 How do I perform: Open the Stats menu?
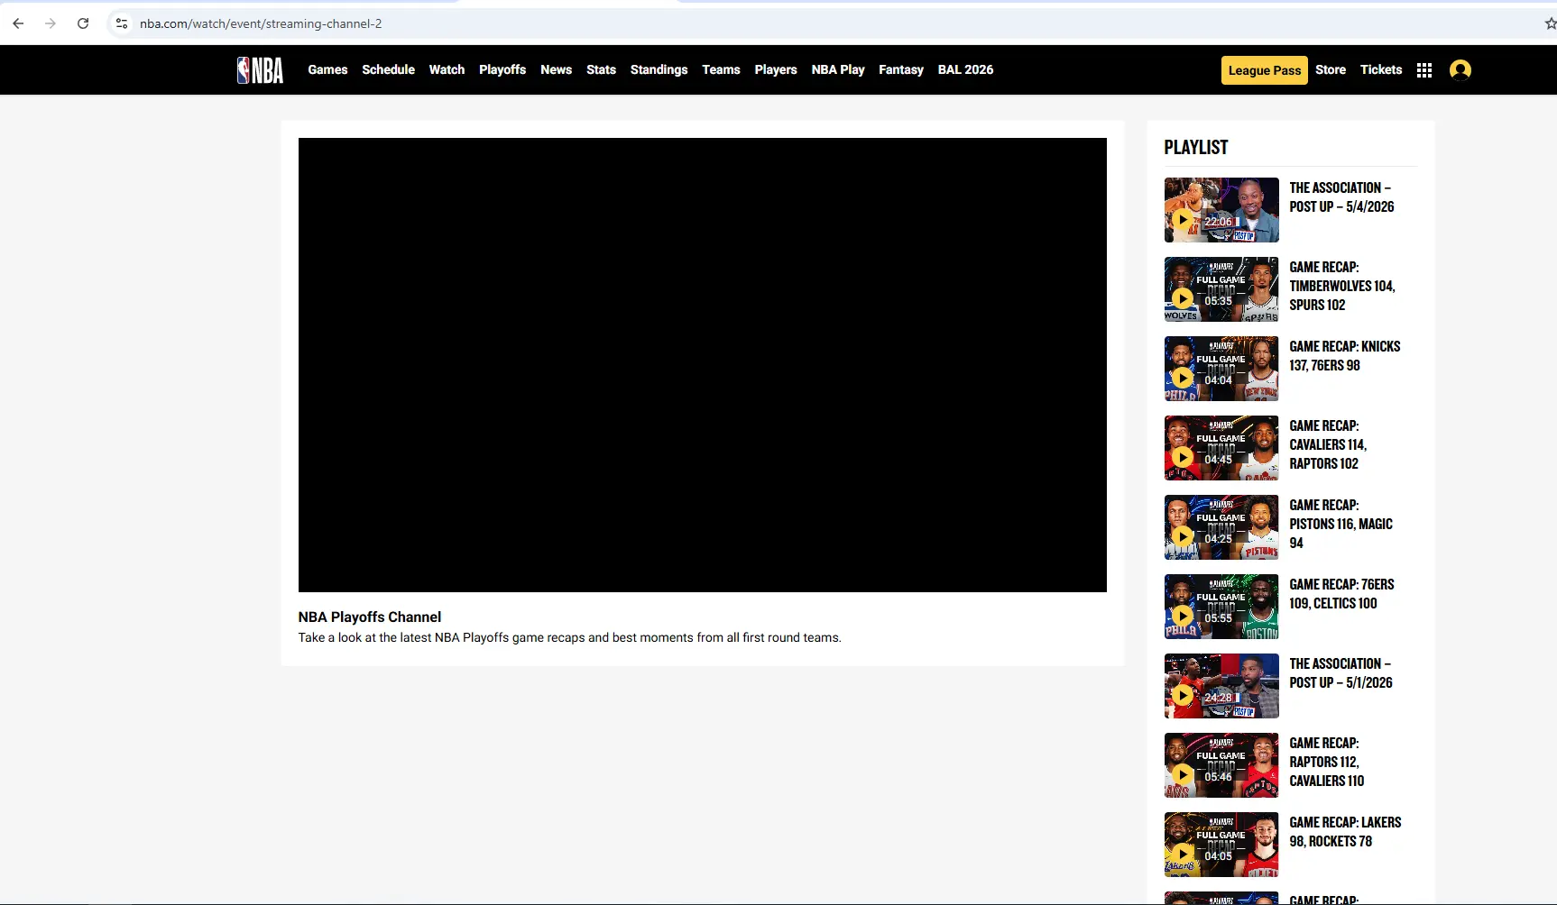pos(601,69)
